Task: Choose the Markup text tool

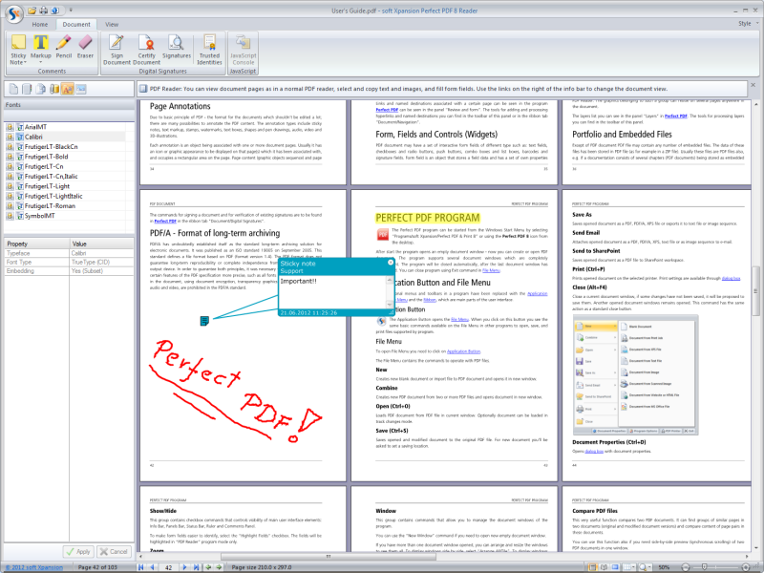Action: (40, 46)
